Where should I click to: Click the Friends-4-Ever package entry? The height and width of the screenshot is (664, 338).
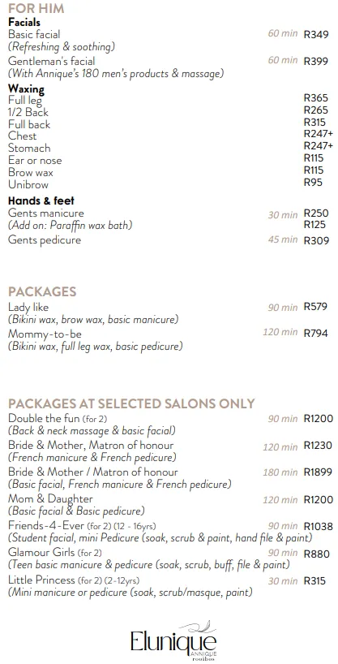coord(82,526)
